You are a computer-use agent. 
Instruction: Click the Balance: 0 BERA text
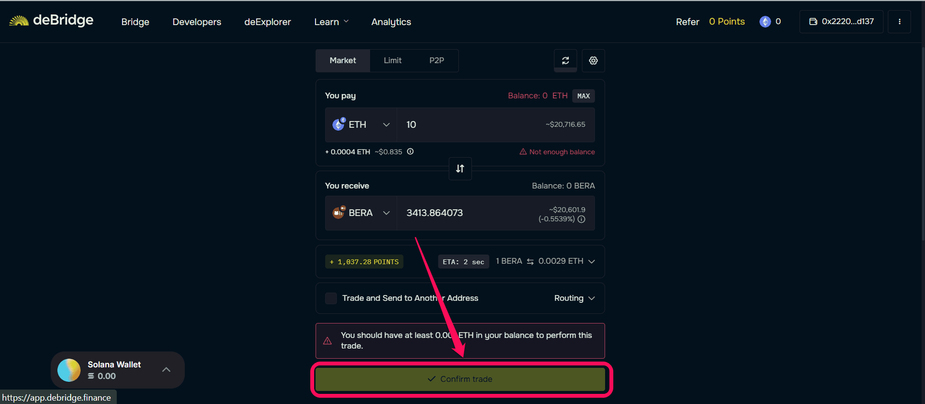[563, 186]
